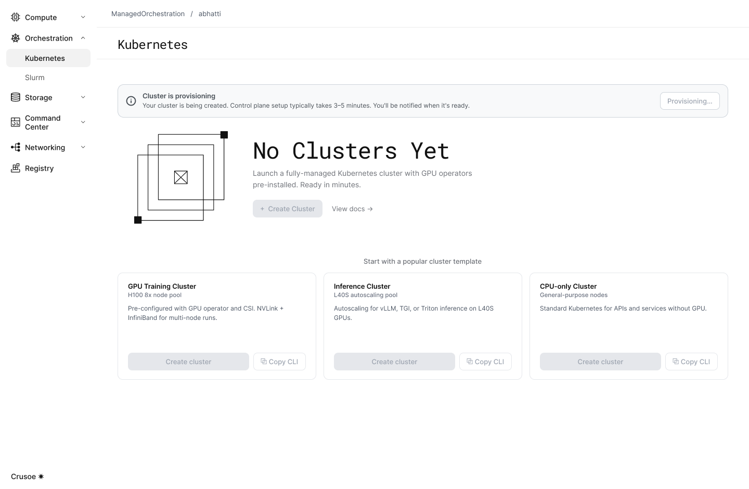Screen dimensions: 749x489
Task: Click the info icon in provisioning banner
Action: pos(131,101)
